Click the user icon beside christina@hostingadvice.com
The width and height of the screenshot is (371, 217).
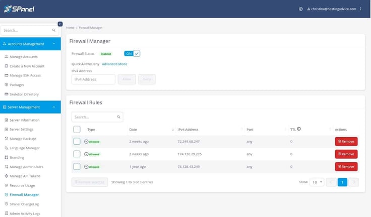coord(308,9)
